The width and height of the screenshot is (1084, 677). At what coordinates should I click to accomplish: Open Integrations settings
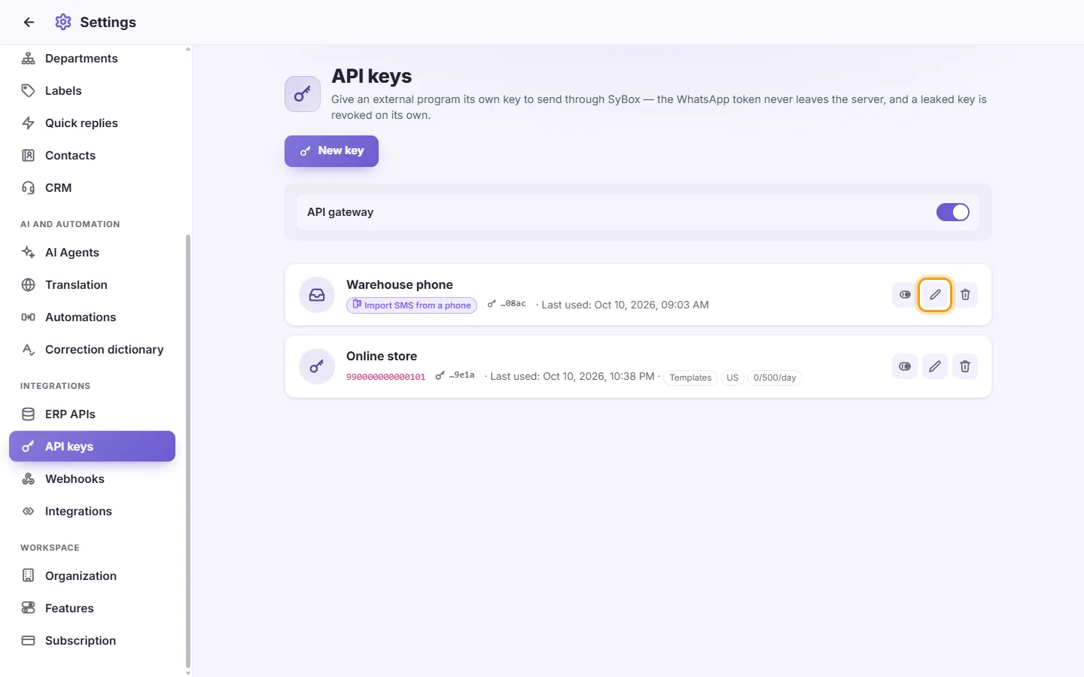point(92,512)
